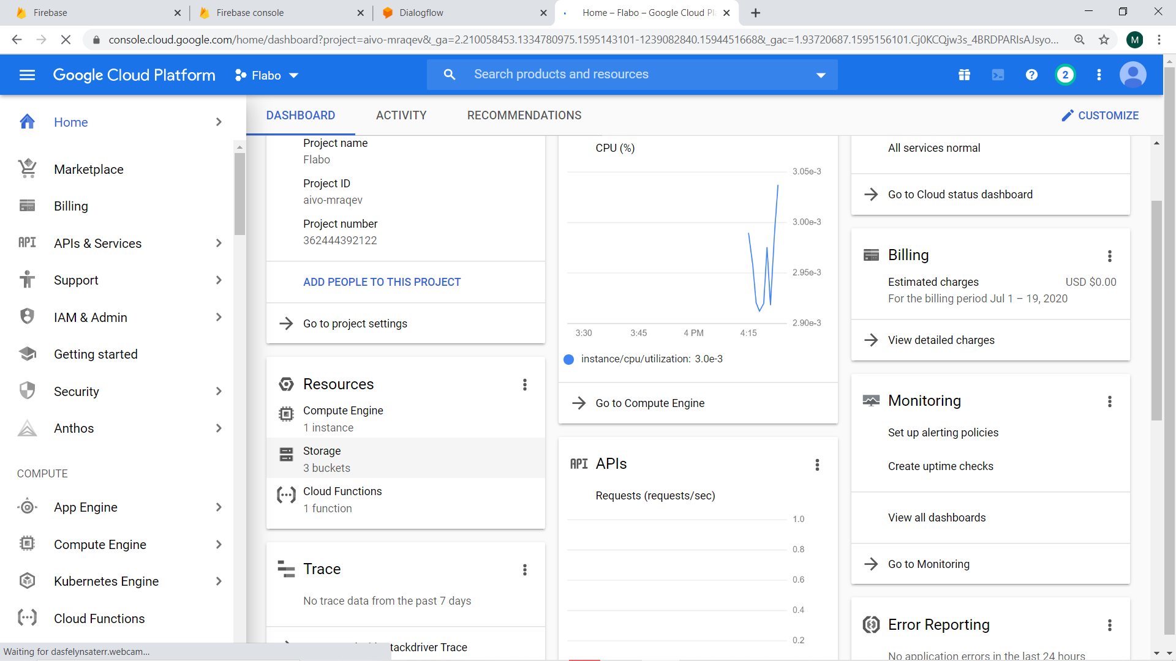
Task: Open the Billing card three-dot menu
Action: pyautogui.click(x=1110, y=256)
